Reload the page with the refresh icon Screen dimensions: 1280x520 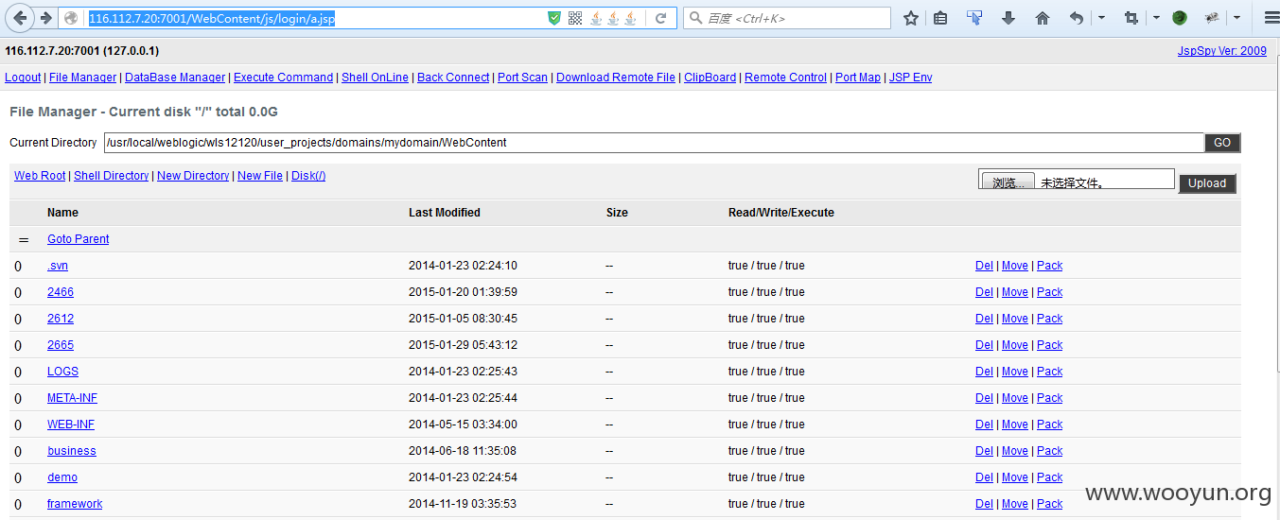[x=660, y=18]
